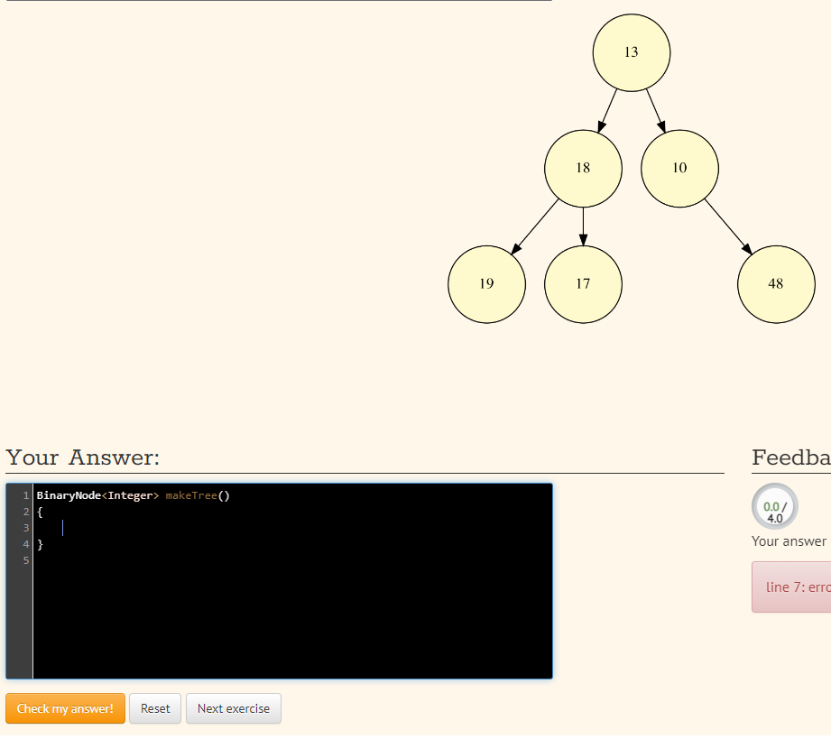Click the arrow from 10 down to 48

pos(726,226)
